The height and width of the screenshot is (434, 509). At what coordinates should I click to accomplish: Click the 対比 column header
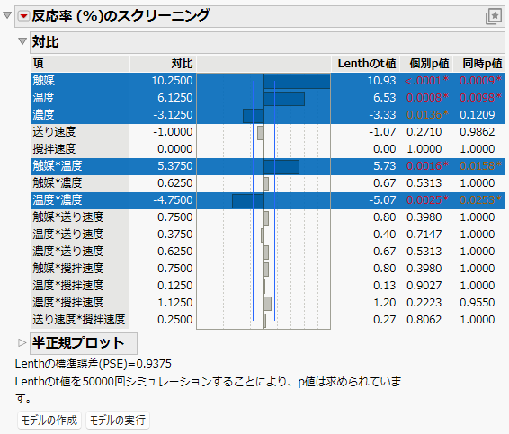pos(163,64)
